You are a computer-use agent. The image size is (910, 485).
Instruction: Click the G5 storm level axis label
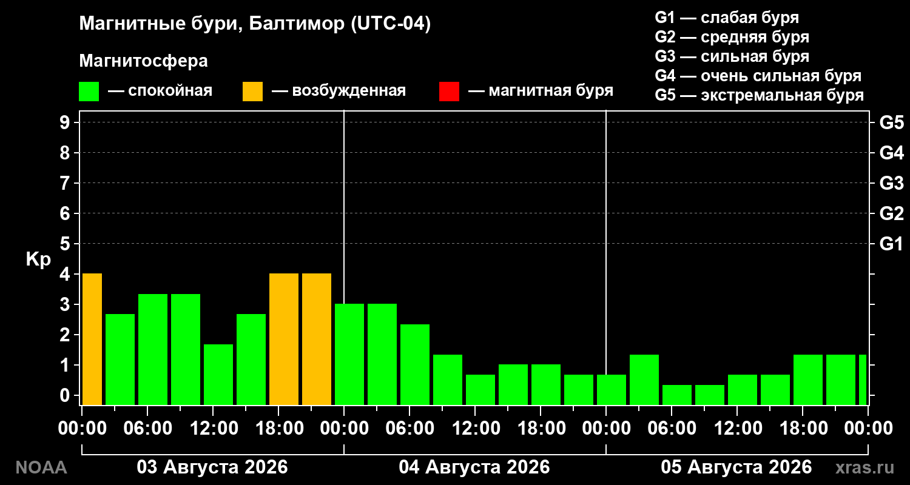tap(891, 122)
